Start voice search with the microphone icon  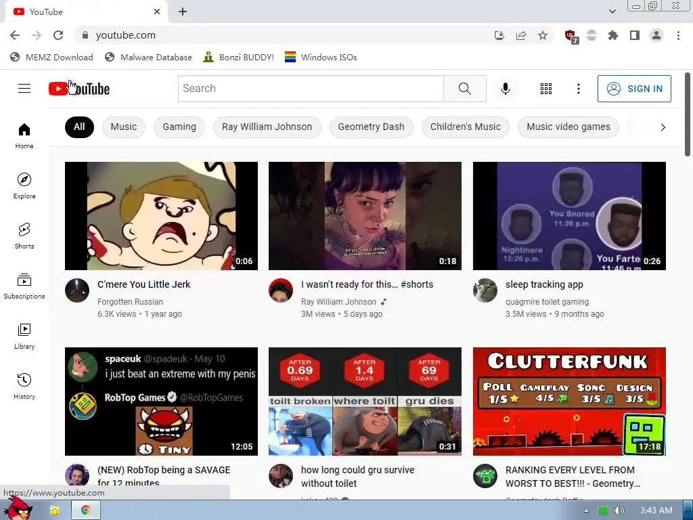505,89
